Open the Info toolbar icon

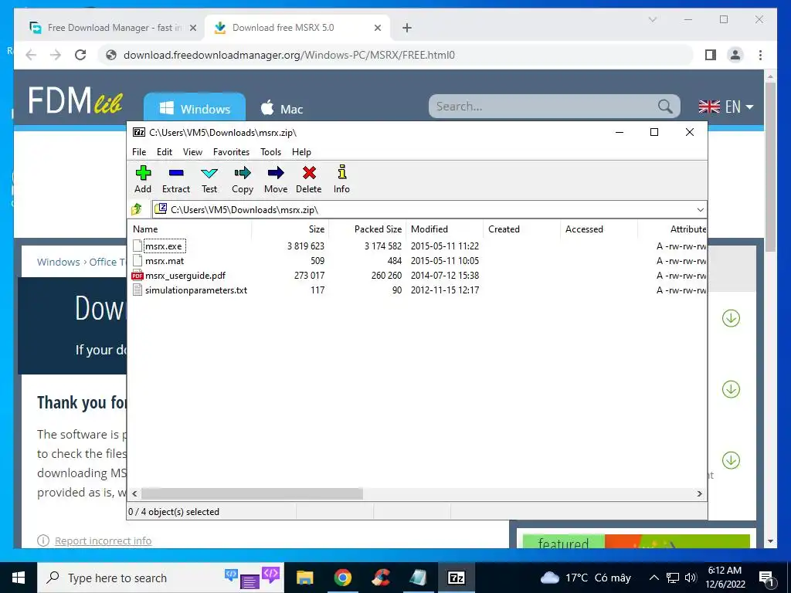(x=342, y=172)
